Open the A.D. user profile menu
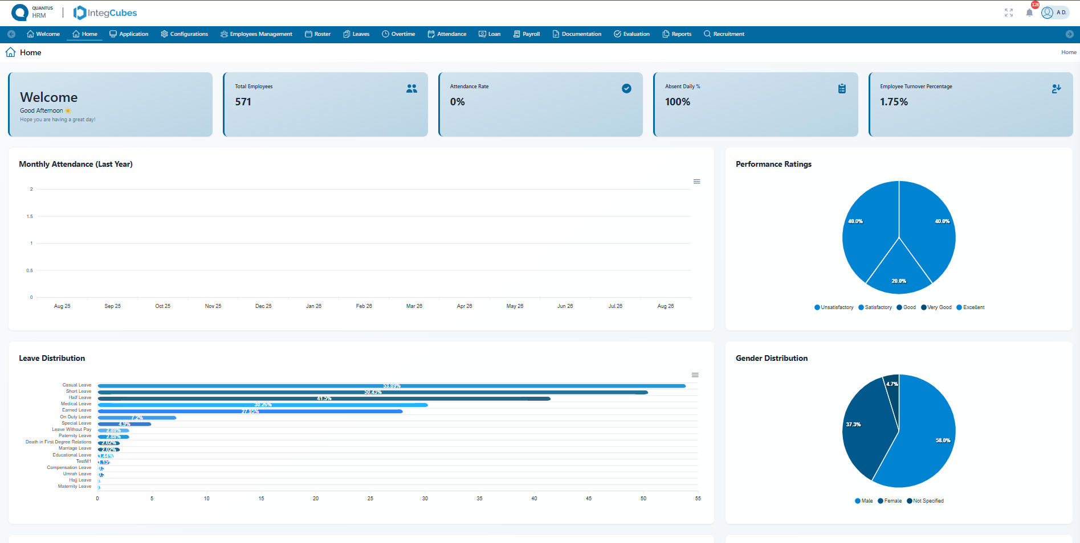The height and width of the screenshot is (543, 1080). click(x=1055, y=13)
